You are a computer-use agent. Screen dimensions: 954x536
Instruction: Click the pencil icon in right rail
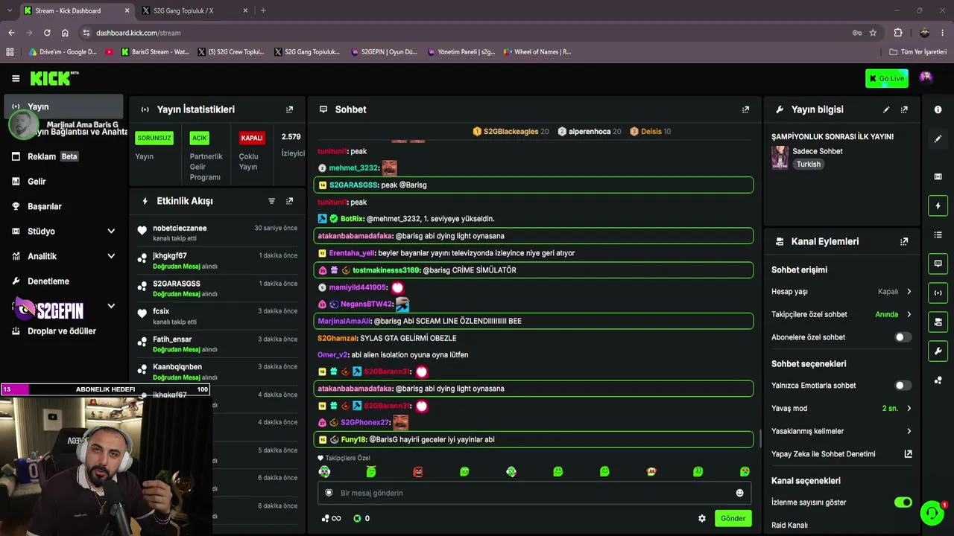[938, 138]
